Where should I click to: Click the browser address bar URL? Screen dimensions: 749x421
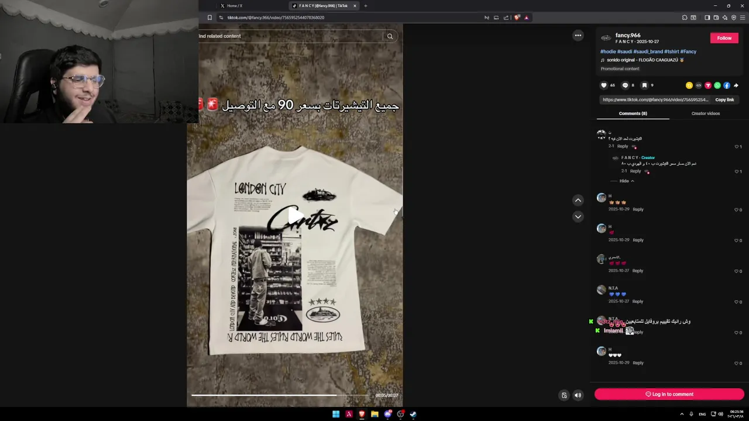276,18
